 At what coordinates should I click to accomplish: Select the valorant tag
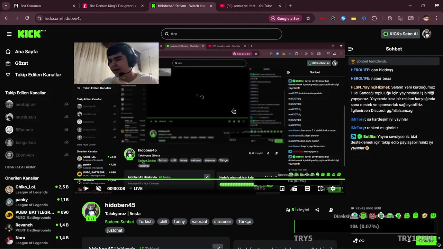200,222
